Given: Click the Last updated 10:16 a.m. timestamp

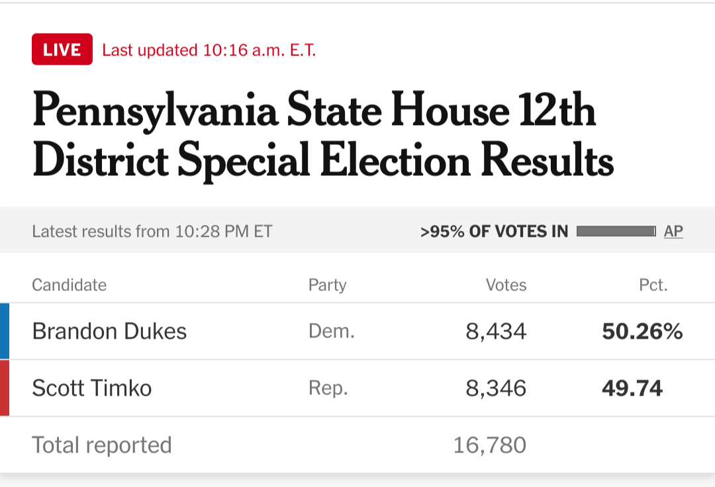Looking at the screenshot, I should coord(209,50).
